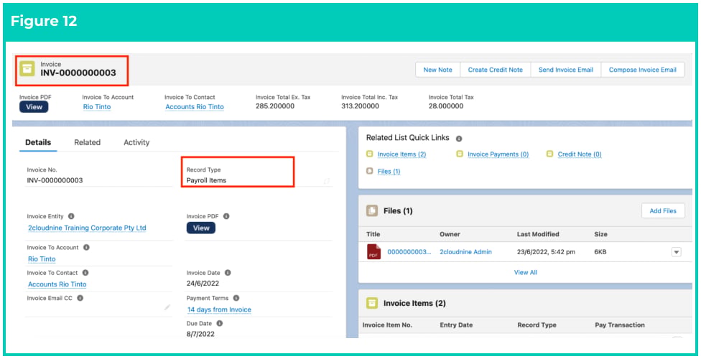The width and height of the screenshot is (701, 359).
Task: Click the Invoice Items card header icon
Action: [x=372, y=303]
